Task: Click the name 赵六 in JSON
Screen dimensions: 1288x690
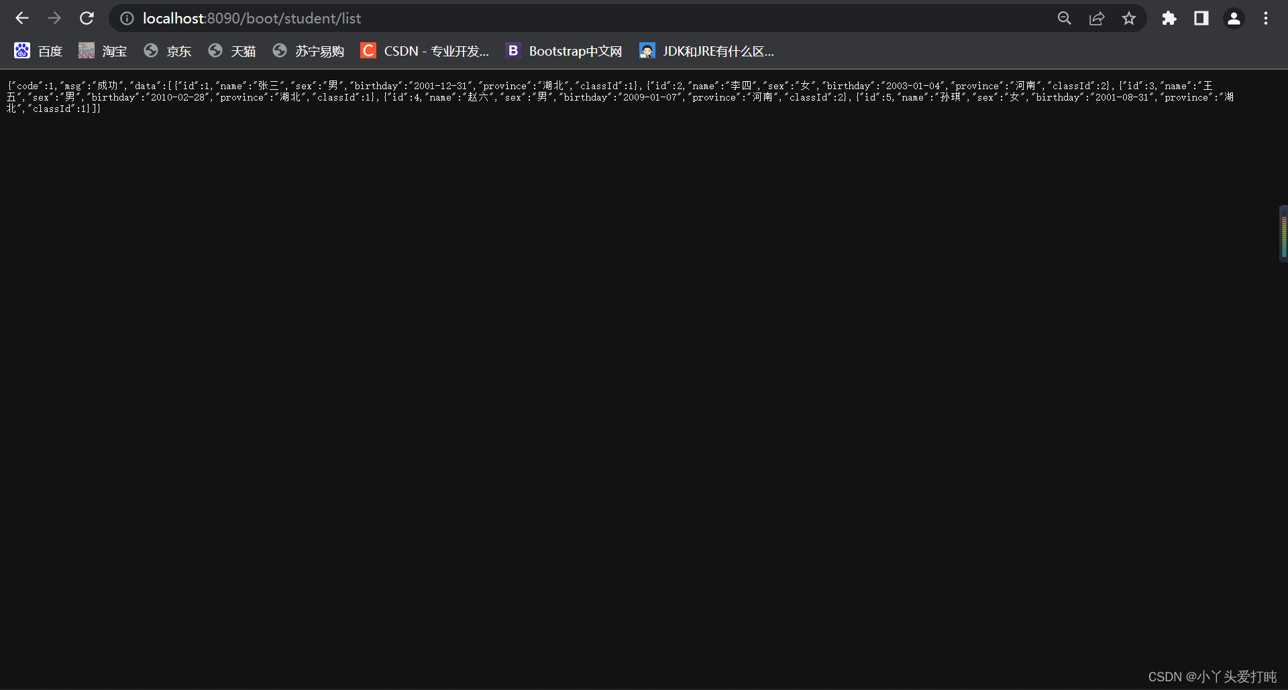Action: pyautogui.click(x=478, y=97)
